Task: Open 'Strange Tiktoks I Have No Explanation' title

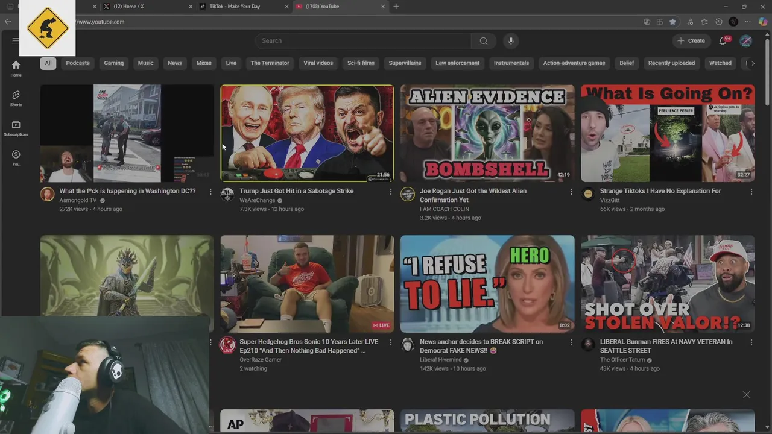Action: [x=660, y=191]
